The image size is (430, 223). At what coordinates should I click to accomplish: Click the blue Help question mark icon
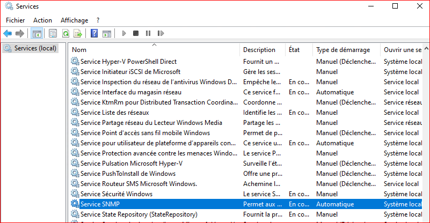point(94,33)
